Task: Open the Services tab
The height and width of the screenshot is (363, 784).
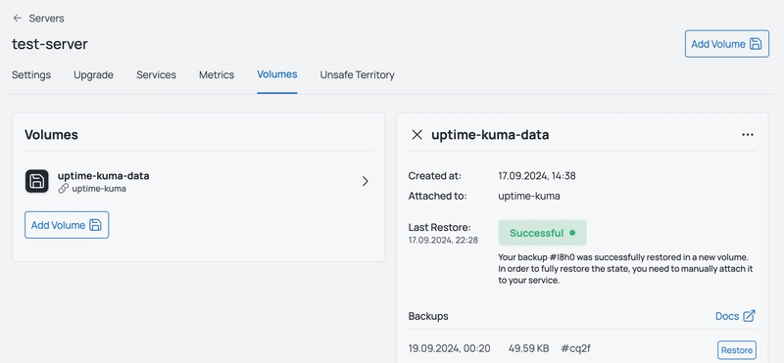Action: (156, 75)
